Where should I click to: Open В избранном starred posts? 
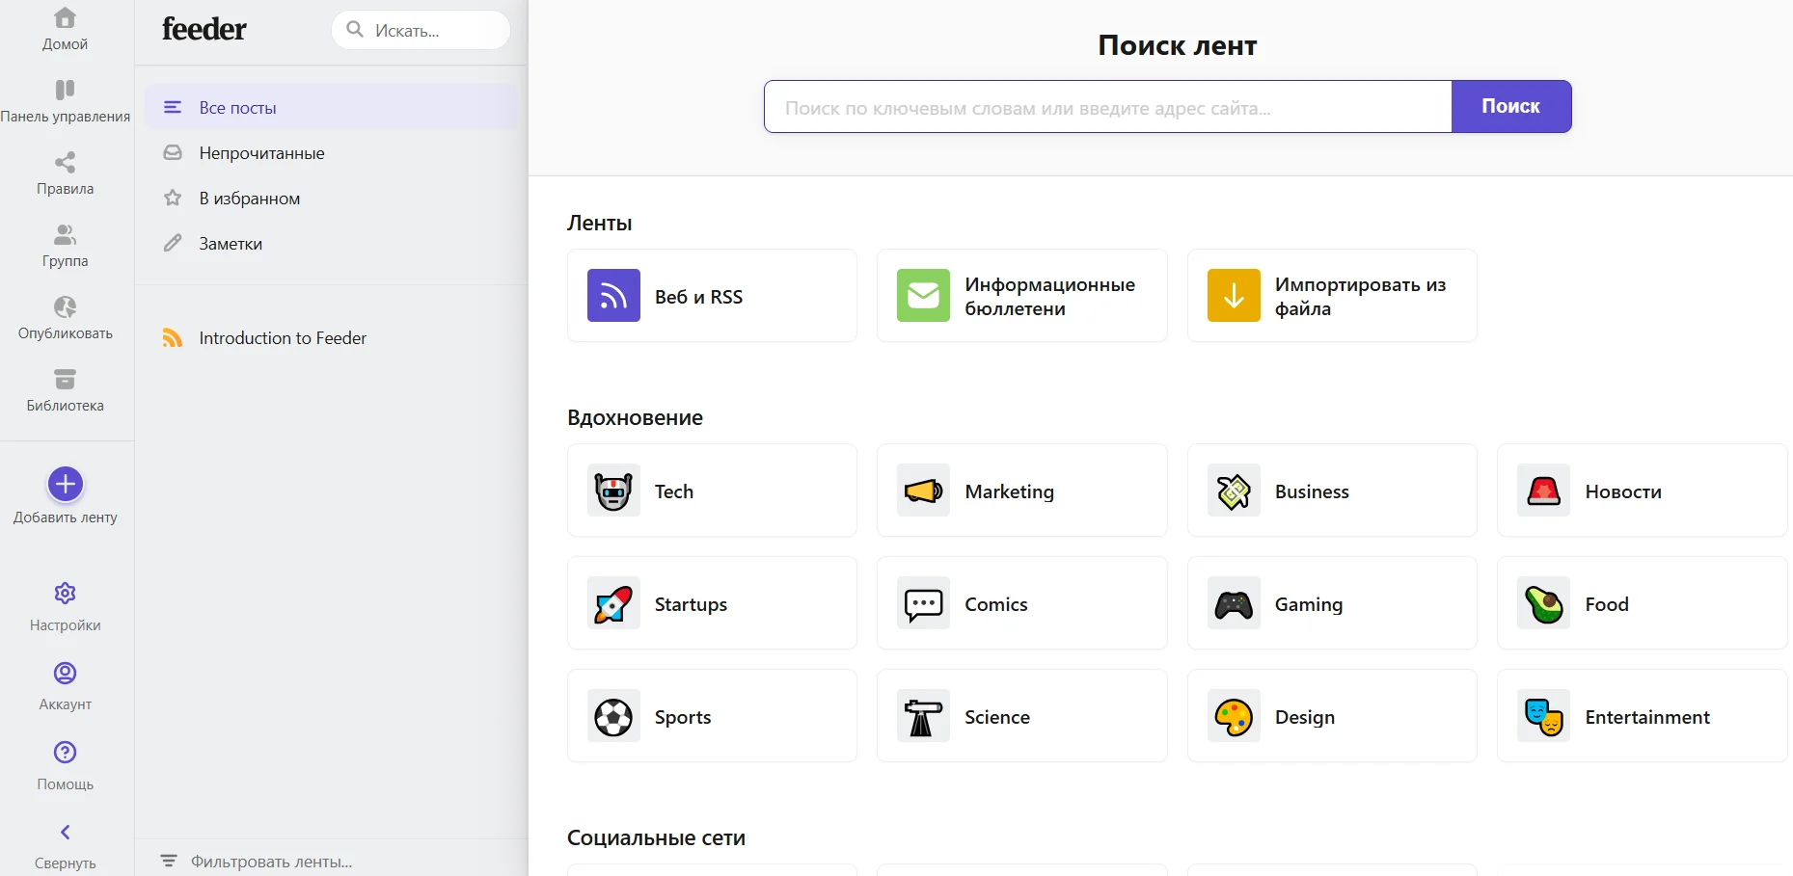[x=331, y=198]
